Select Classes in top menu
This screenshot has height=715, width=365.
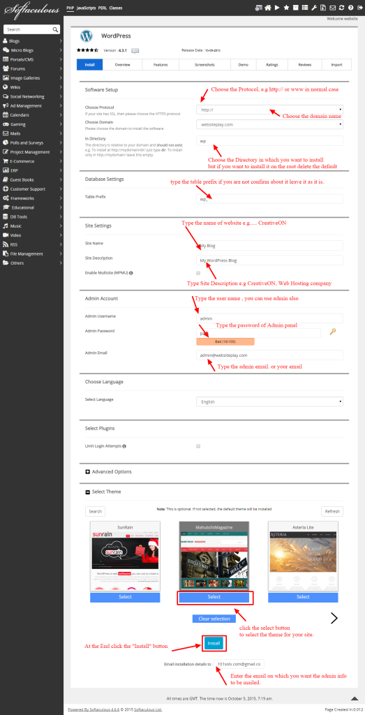coord(116,8)
